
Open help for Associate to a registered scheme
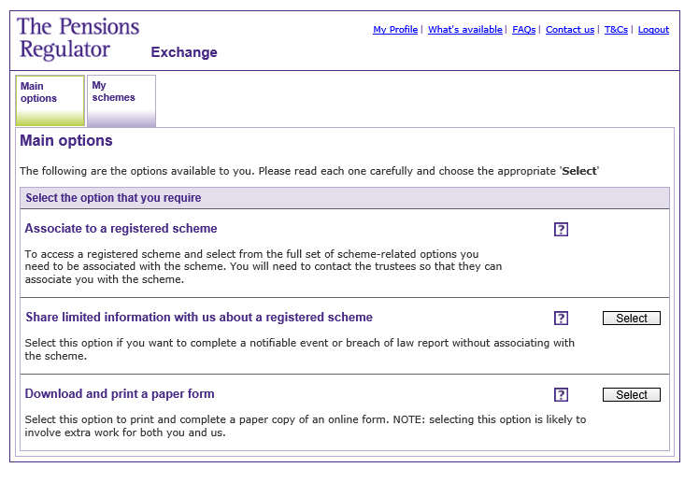pos(561,230)
